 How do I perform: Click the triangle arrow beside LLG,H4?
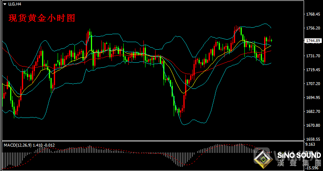(x=4, y=4)
